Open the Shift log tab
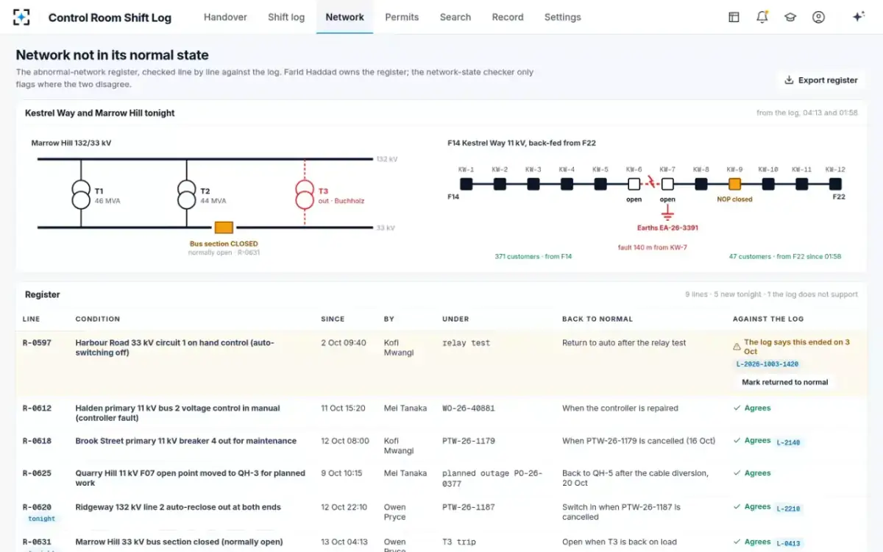883x552 pixels. 286,17
